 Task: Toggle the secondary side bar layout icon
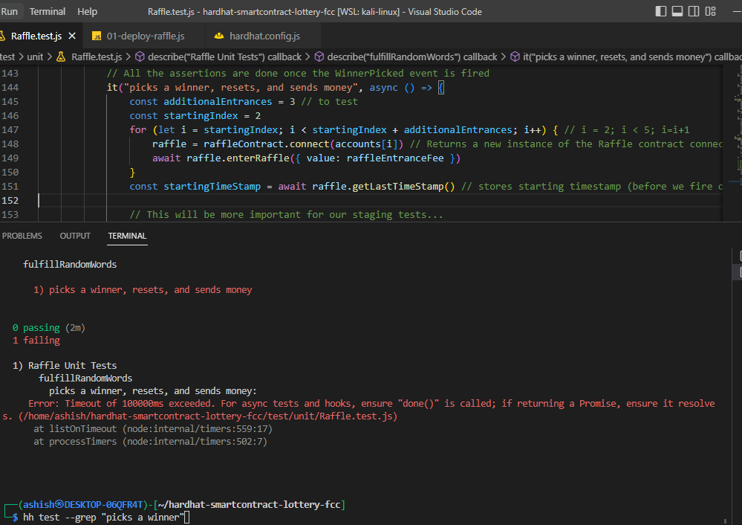point(694,11)
